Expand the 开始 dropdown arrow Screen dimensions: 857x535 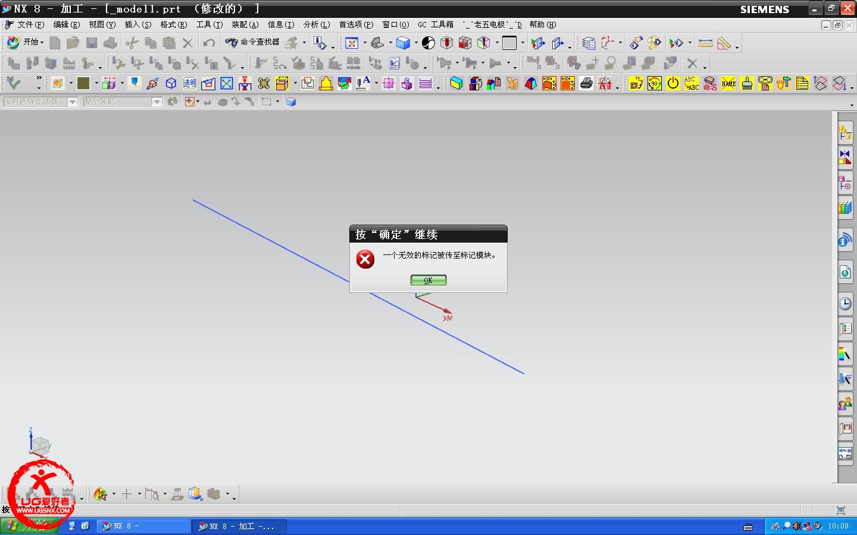click(x=42, y=43)
